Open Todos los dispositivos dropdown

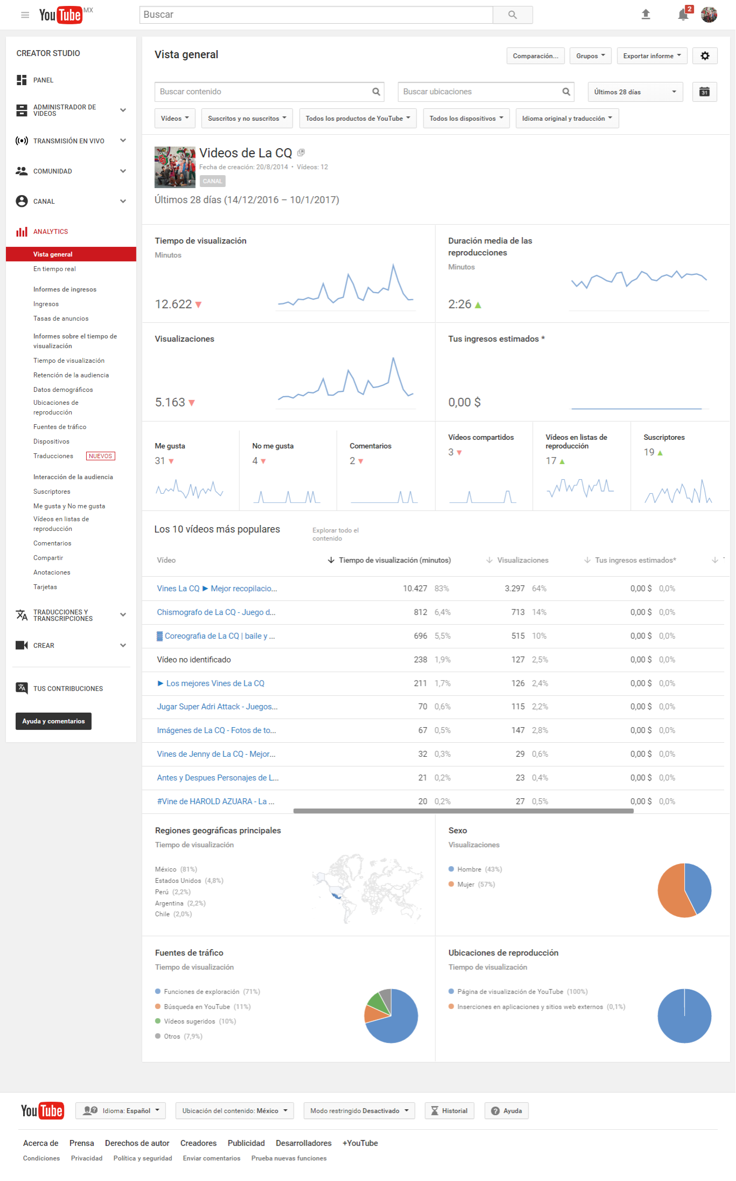coord(466,118)
